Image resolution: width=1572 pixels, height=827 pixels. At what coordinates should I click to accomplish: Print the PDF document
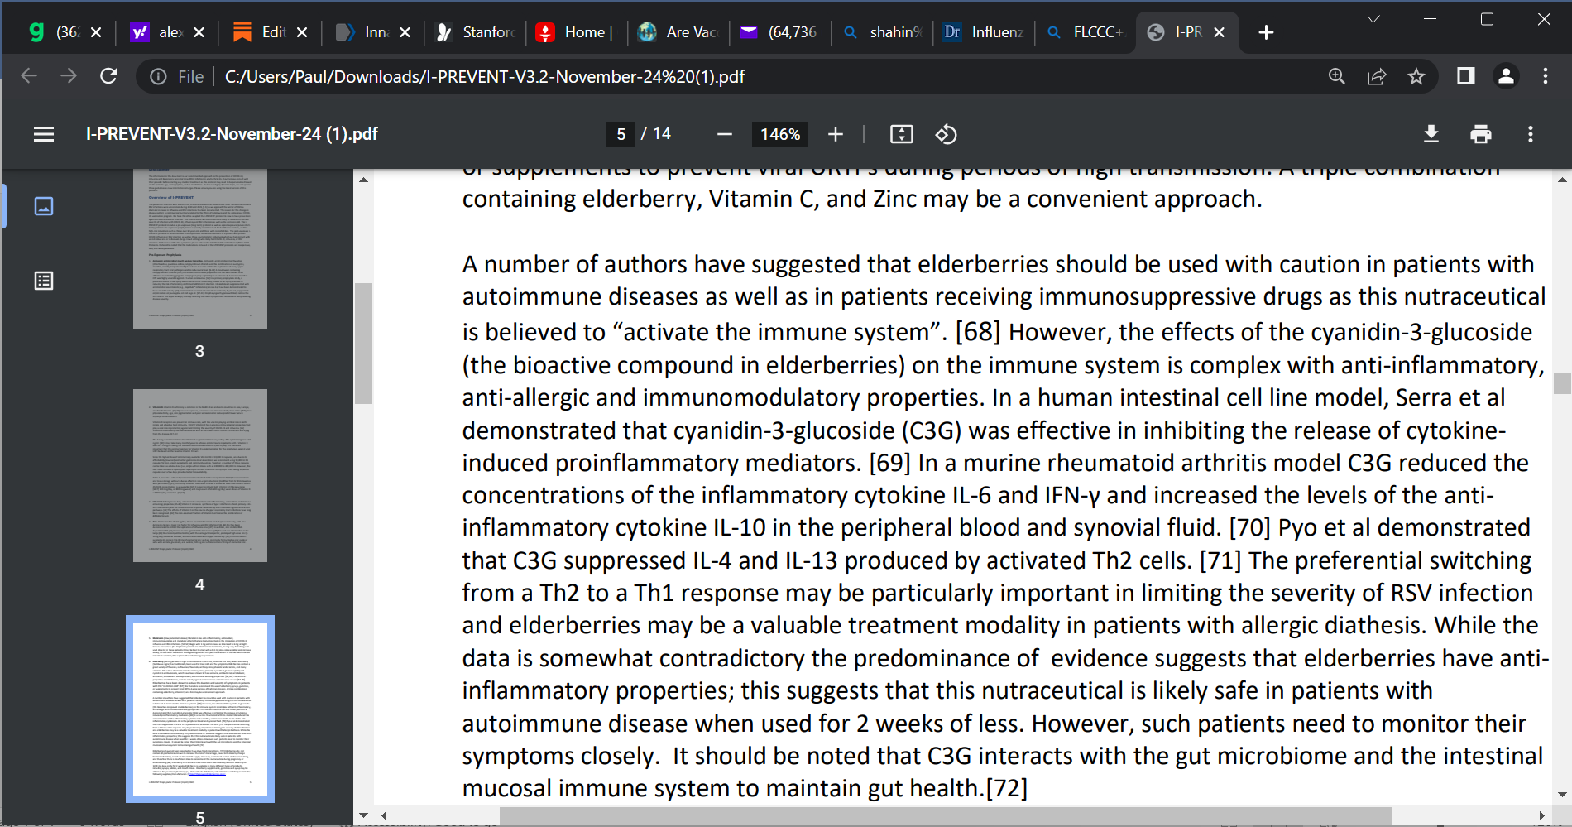(x=1481, y=134)
